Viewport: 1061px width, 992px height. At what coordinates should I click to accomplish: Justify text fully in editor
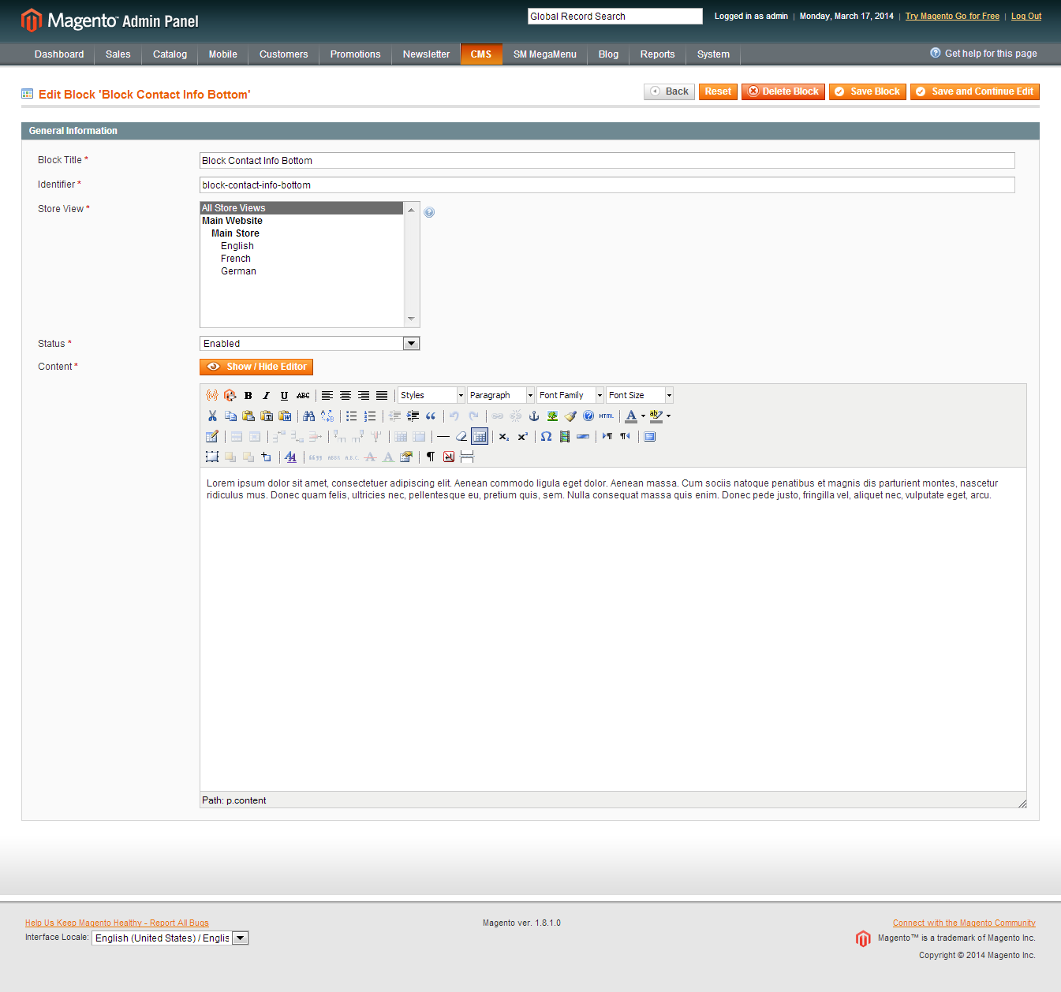point(381,395)
